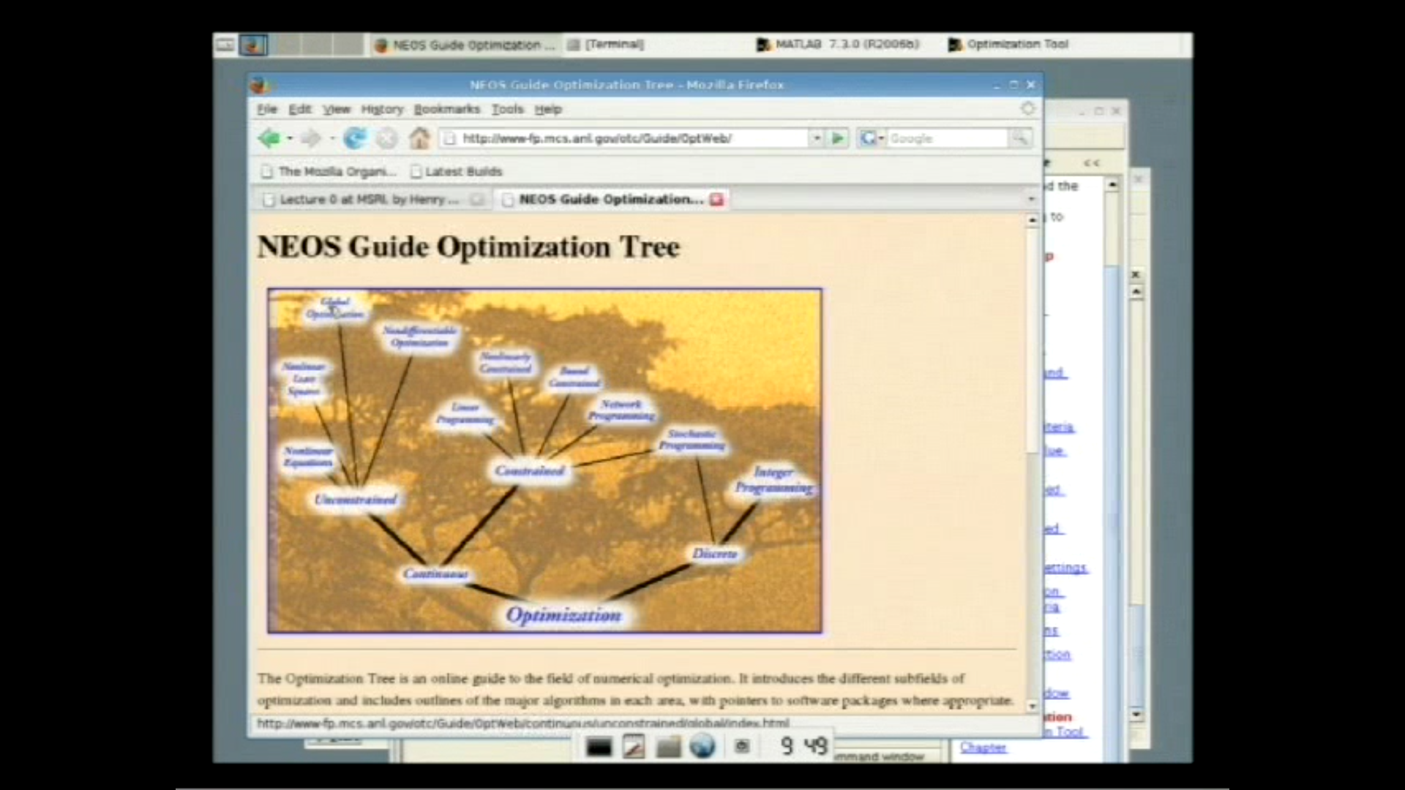Toggle the [Terminal] taskbar button
This screenshot has height=790, width=1405.
click(607, 45)
